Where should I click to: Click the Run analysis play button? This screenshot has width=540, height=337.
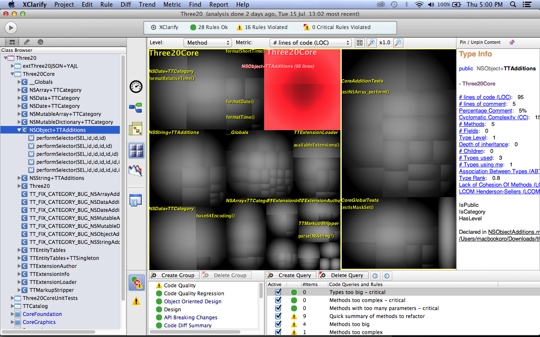coord(11,28)
